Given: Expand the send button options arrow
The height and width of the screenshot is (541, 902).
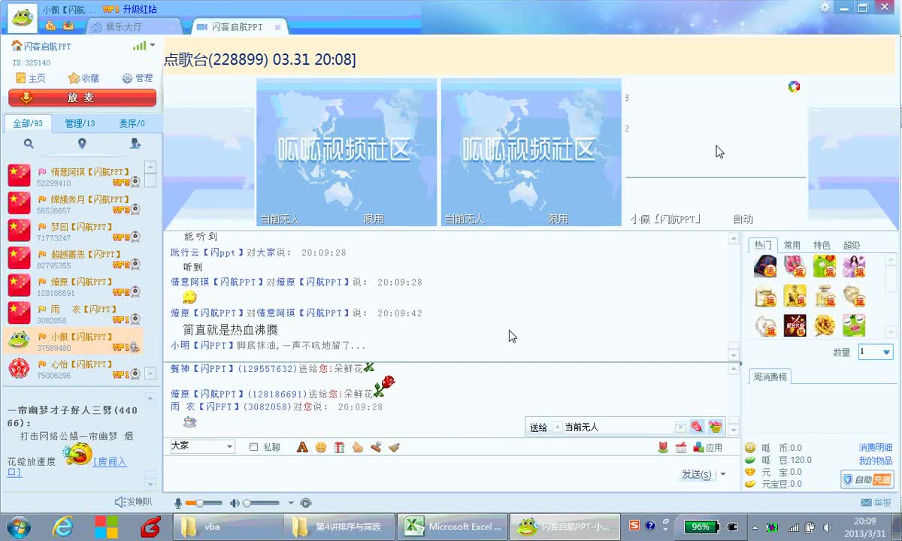Looking at the screenshot, I should pyautogui.click(x=723, y=474).
